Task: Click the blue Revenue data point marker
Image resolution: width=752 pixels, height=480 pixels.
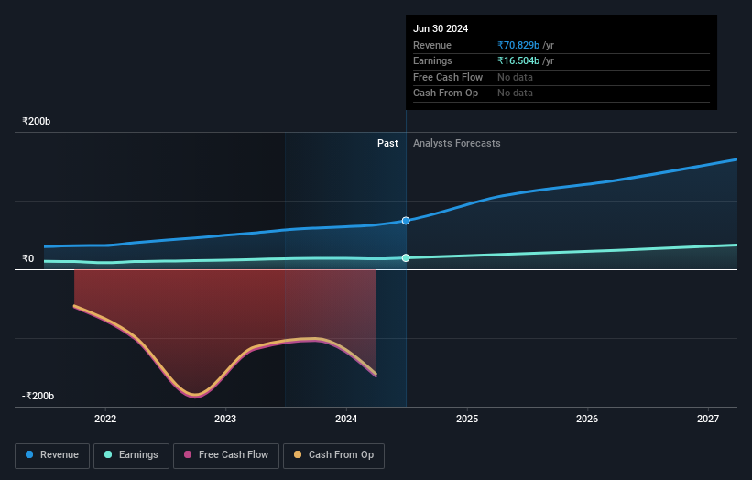Action: tap(406, 221)
